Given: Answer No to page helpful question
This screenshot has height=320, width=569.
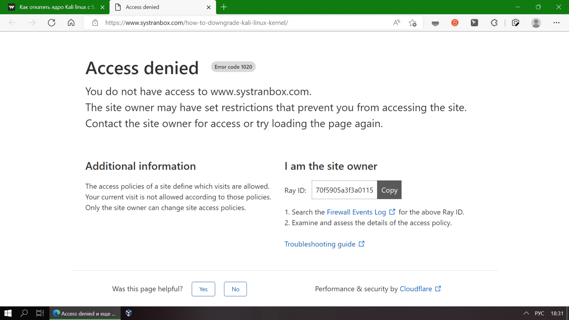Looking at the screenshot, I should point(235,289).
